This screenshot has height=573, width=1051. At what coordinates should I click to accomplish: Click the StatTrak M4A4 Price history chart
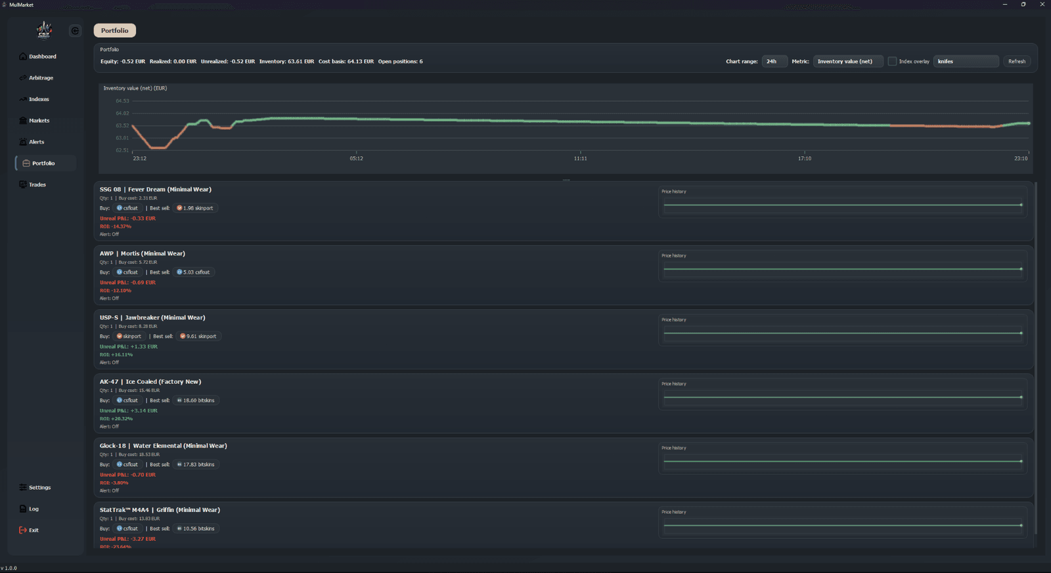tap(843, 525)
